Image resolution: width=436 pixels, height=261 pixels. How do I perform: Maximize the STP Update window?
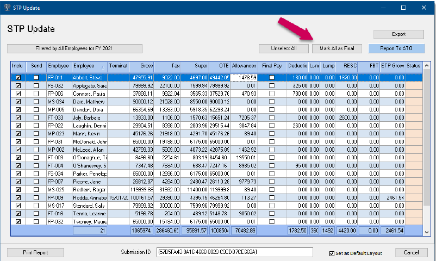[403, 8]
